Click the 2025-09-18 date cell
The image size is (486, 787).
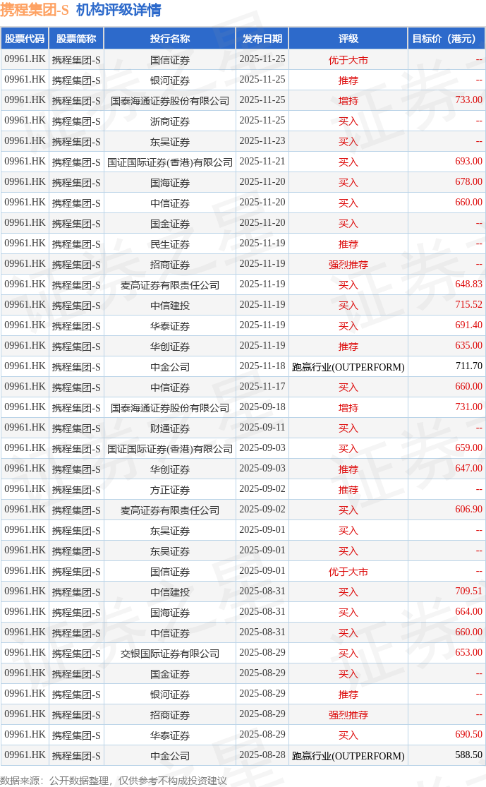(x=262, y=407)
